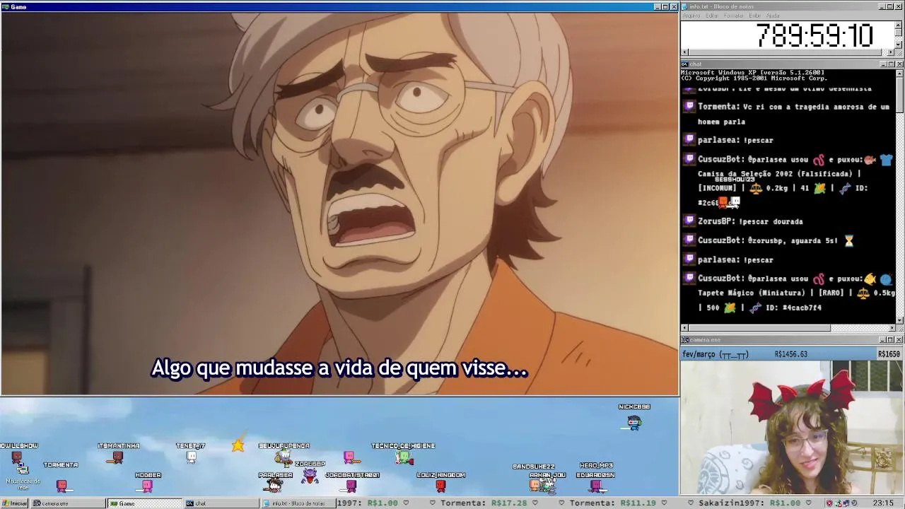Click the hourglass emoji in CuscuzBot reply
905x509 pixels.
click(849, 240)
